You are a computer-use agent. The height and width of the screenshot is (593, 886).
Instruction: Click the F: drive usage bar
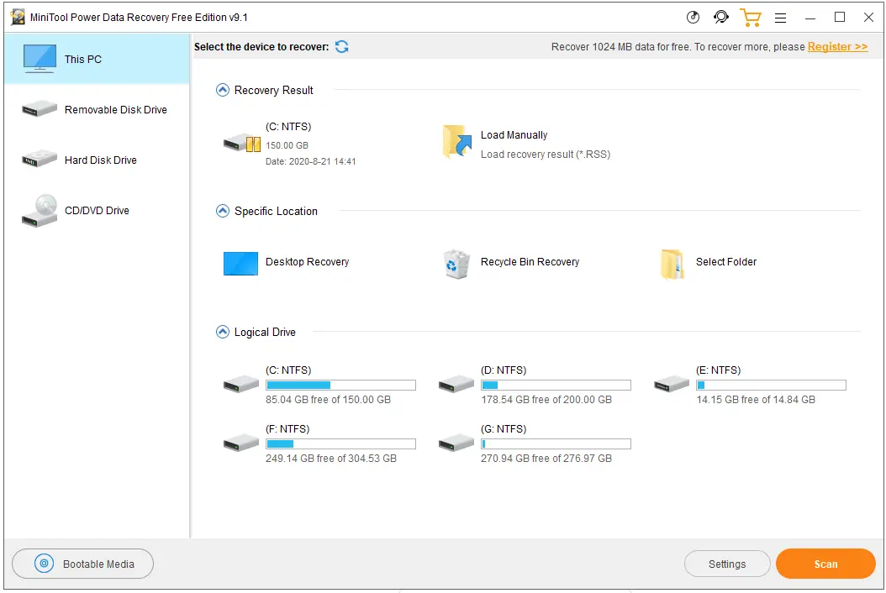340,443
